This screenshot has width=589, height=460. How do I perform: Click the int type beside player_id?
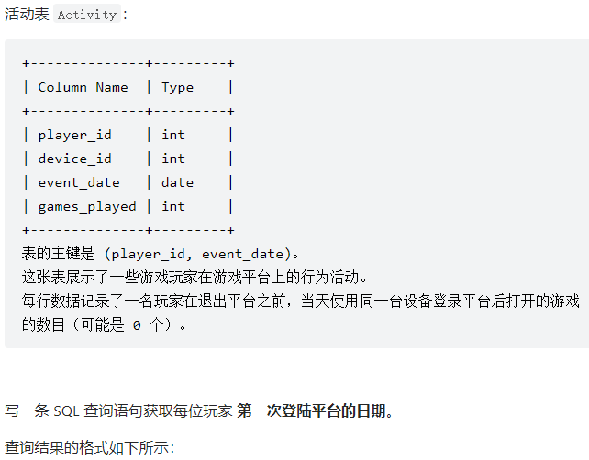pos(173,135)
